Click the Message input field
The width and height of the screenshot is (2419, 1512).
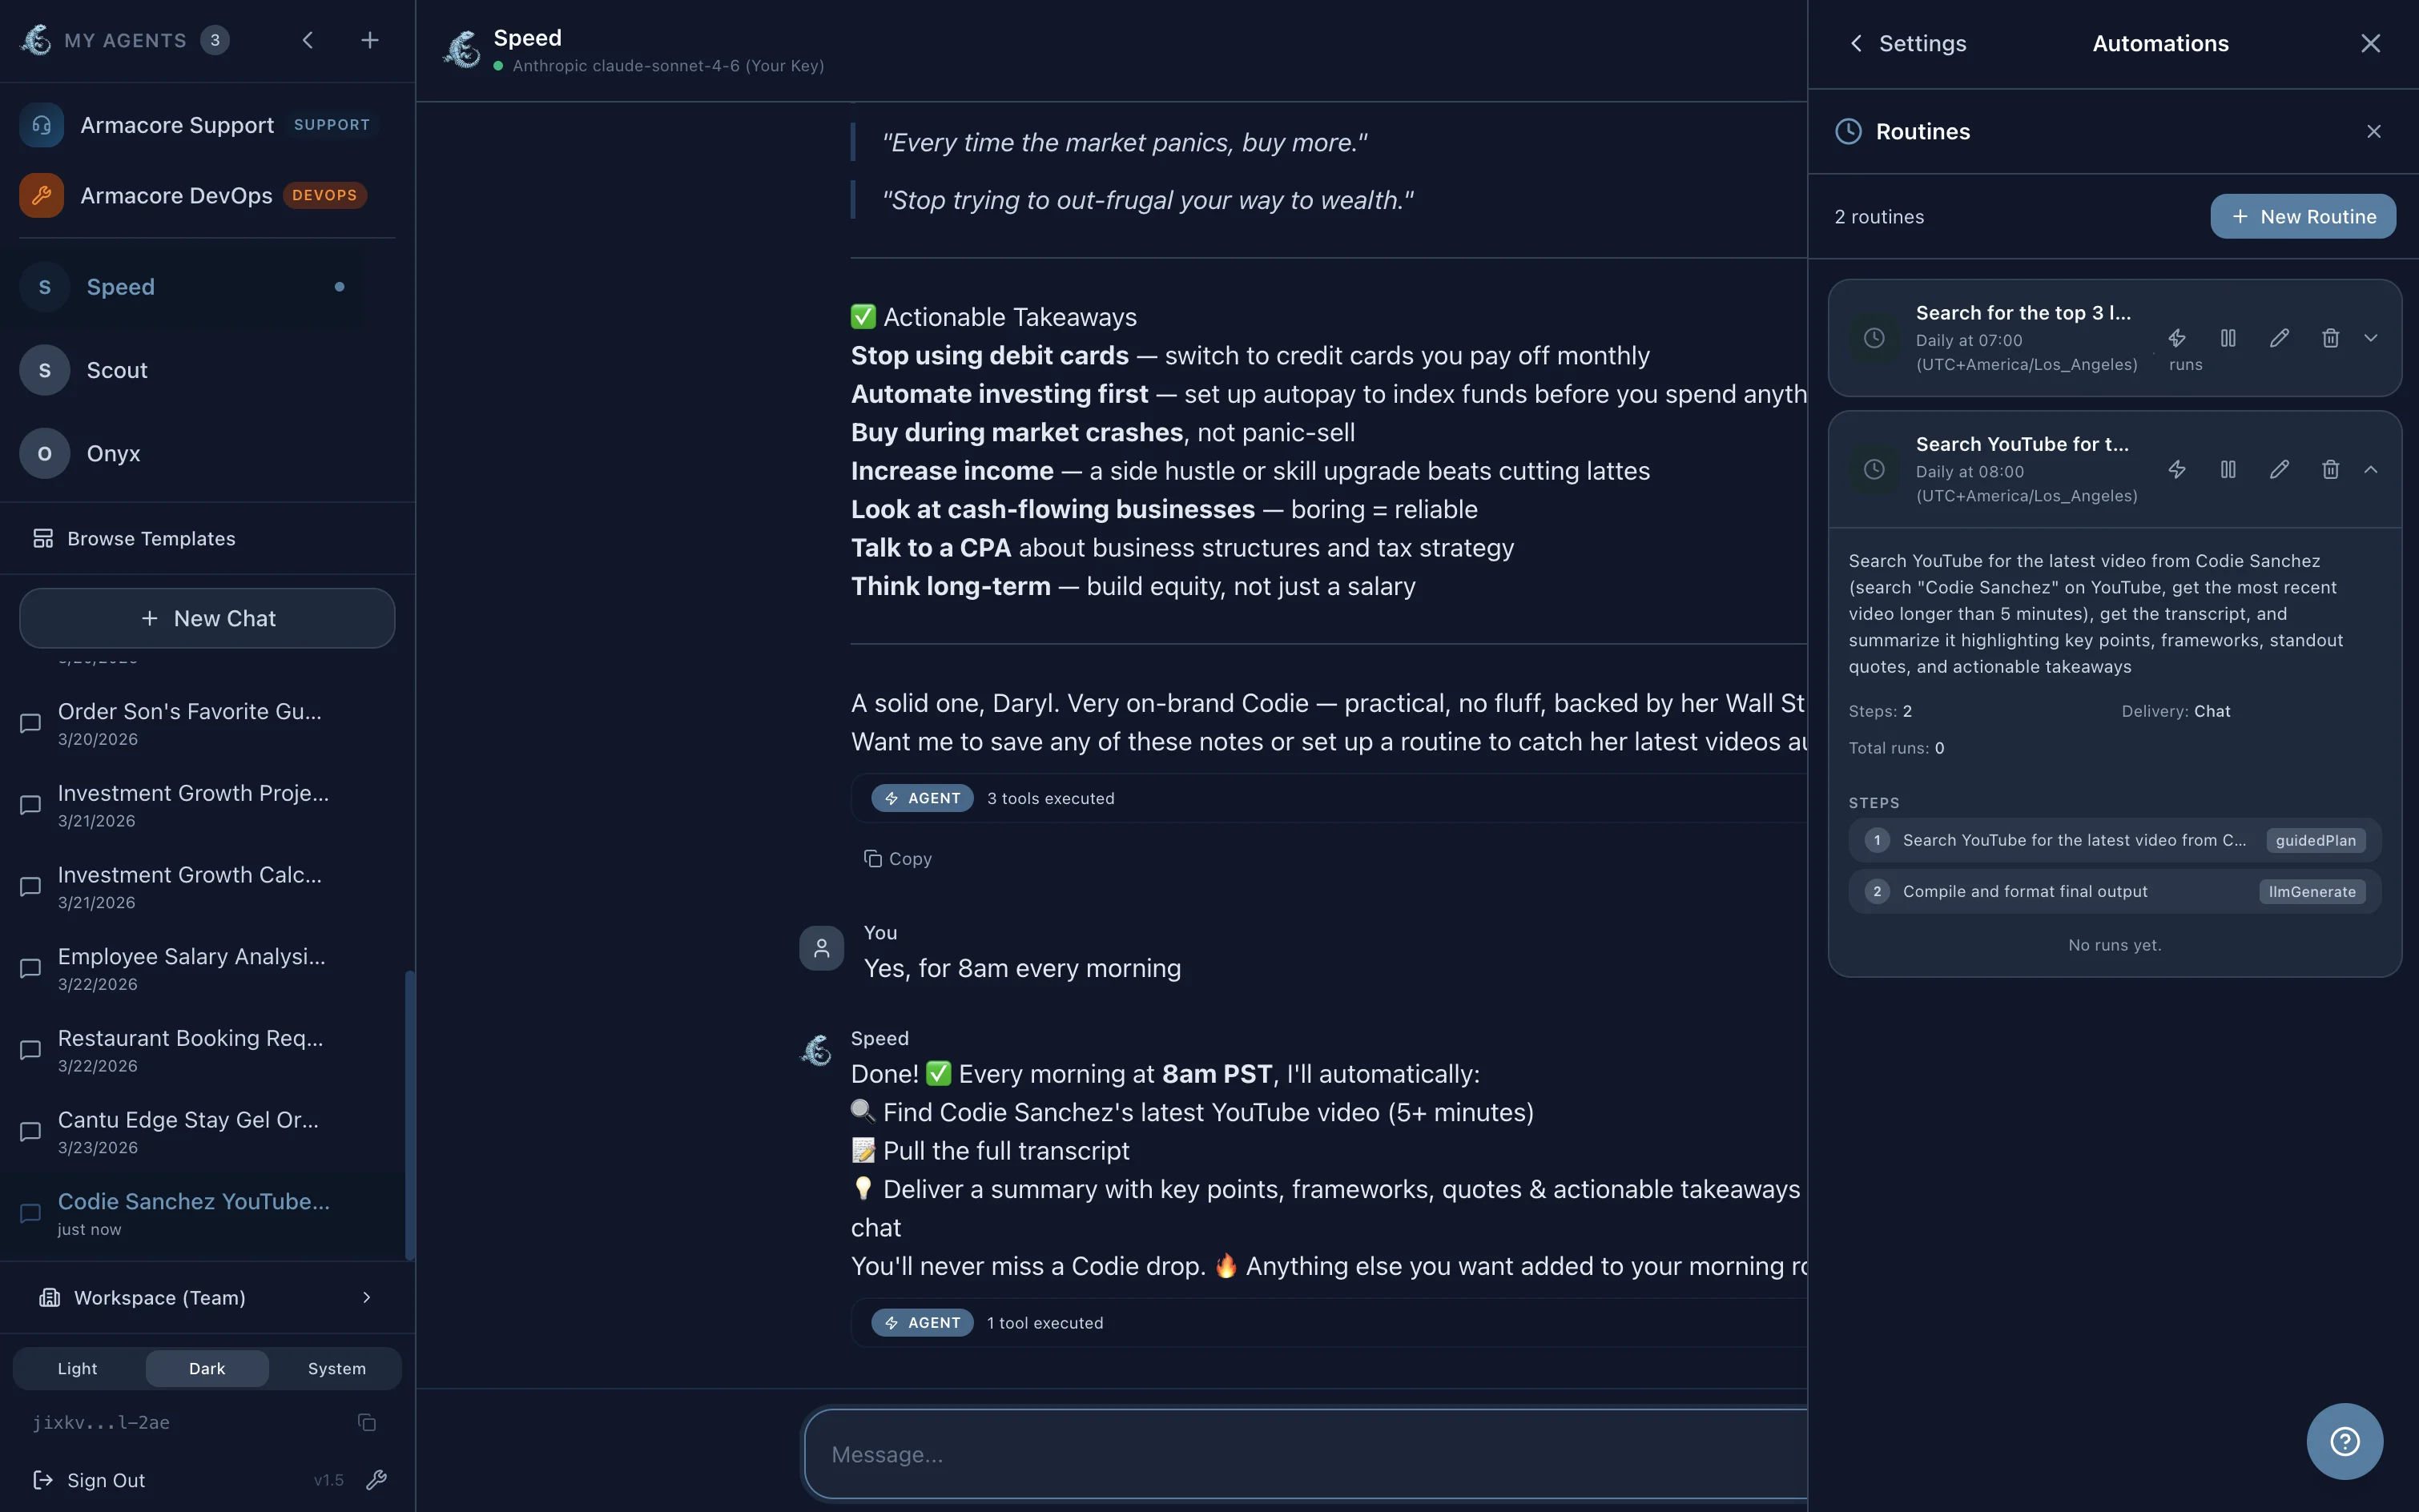pyautogui.click(x=1300, y=1453)
